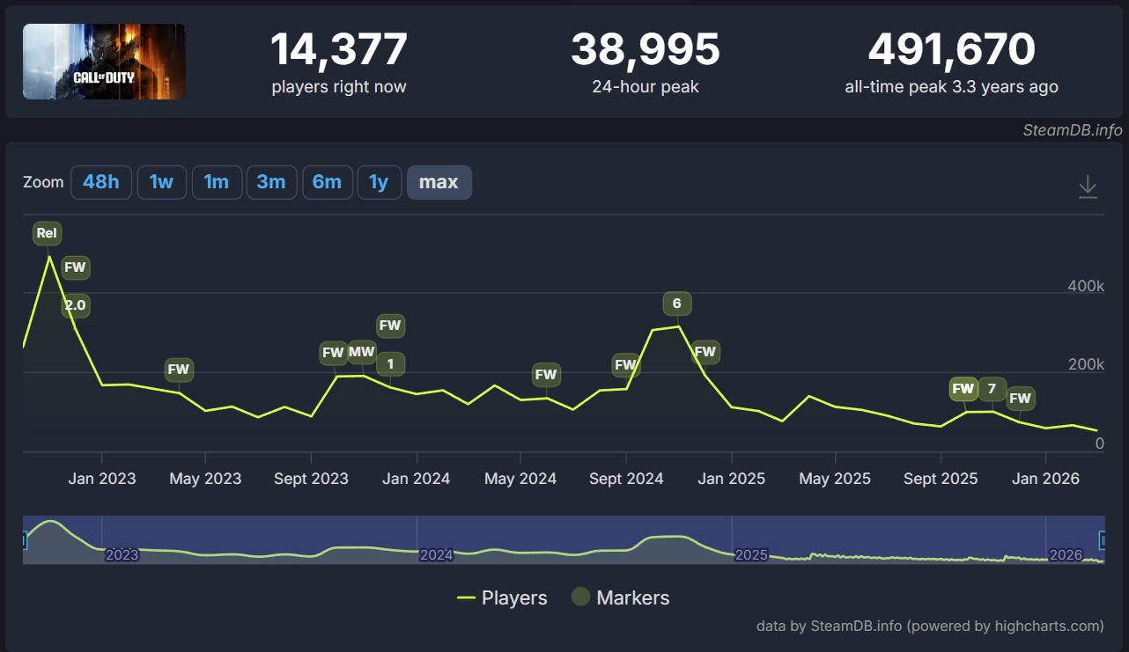Click the marker labeled 1
The image size is (1129, 652).
390,363
